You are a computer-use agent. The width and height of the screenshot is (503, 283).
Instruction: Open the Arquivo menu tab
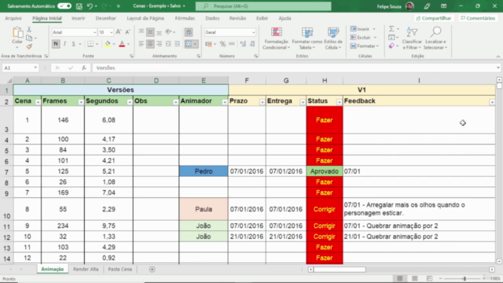pyautogui.click(x=13, y=18)
